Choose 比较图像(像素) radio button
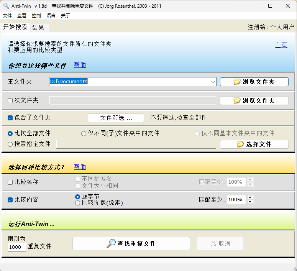The height and width of the screenshot is (271, 297). click(77, 203)
